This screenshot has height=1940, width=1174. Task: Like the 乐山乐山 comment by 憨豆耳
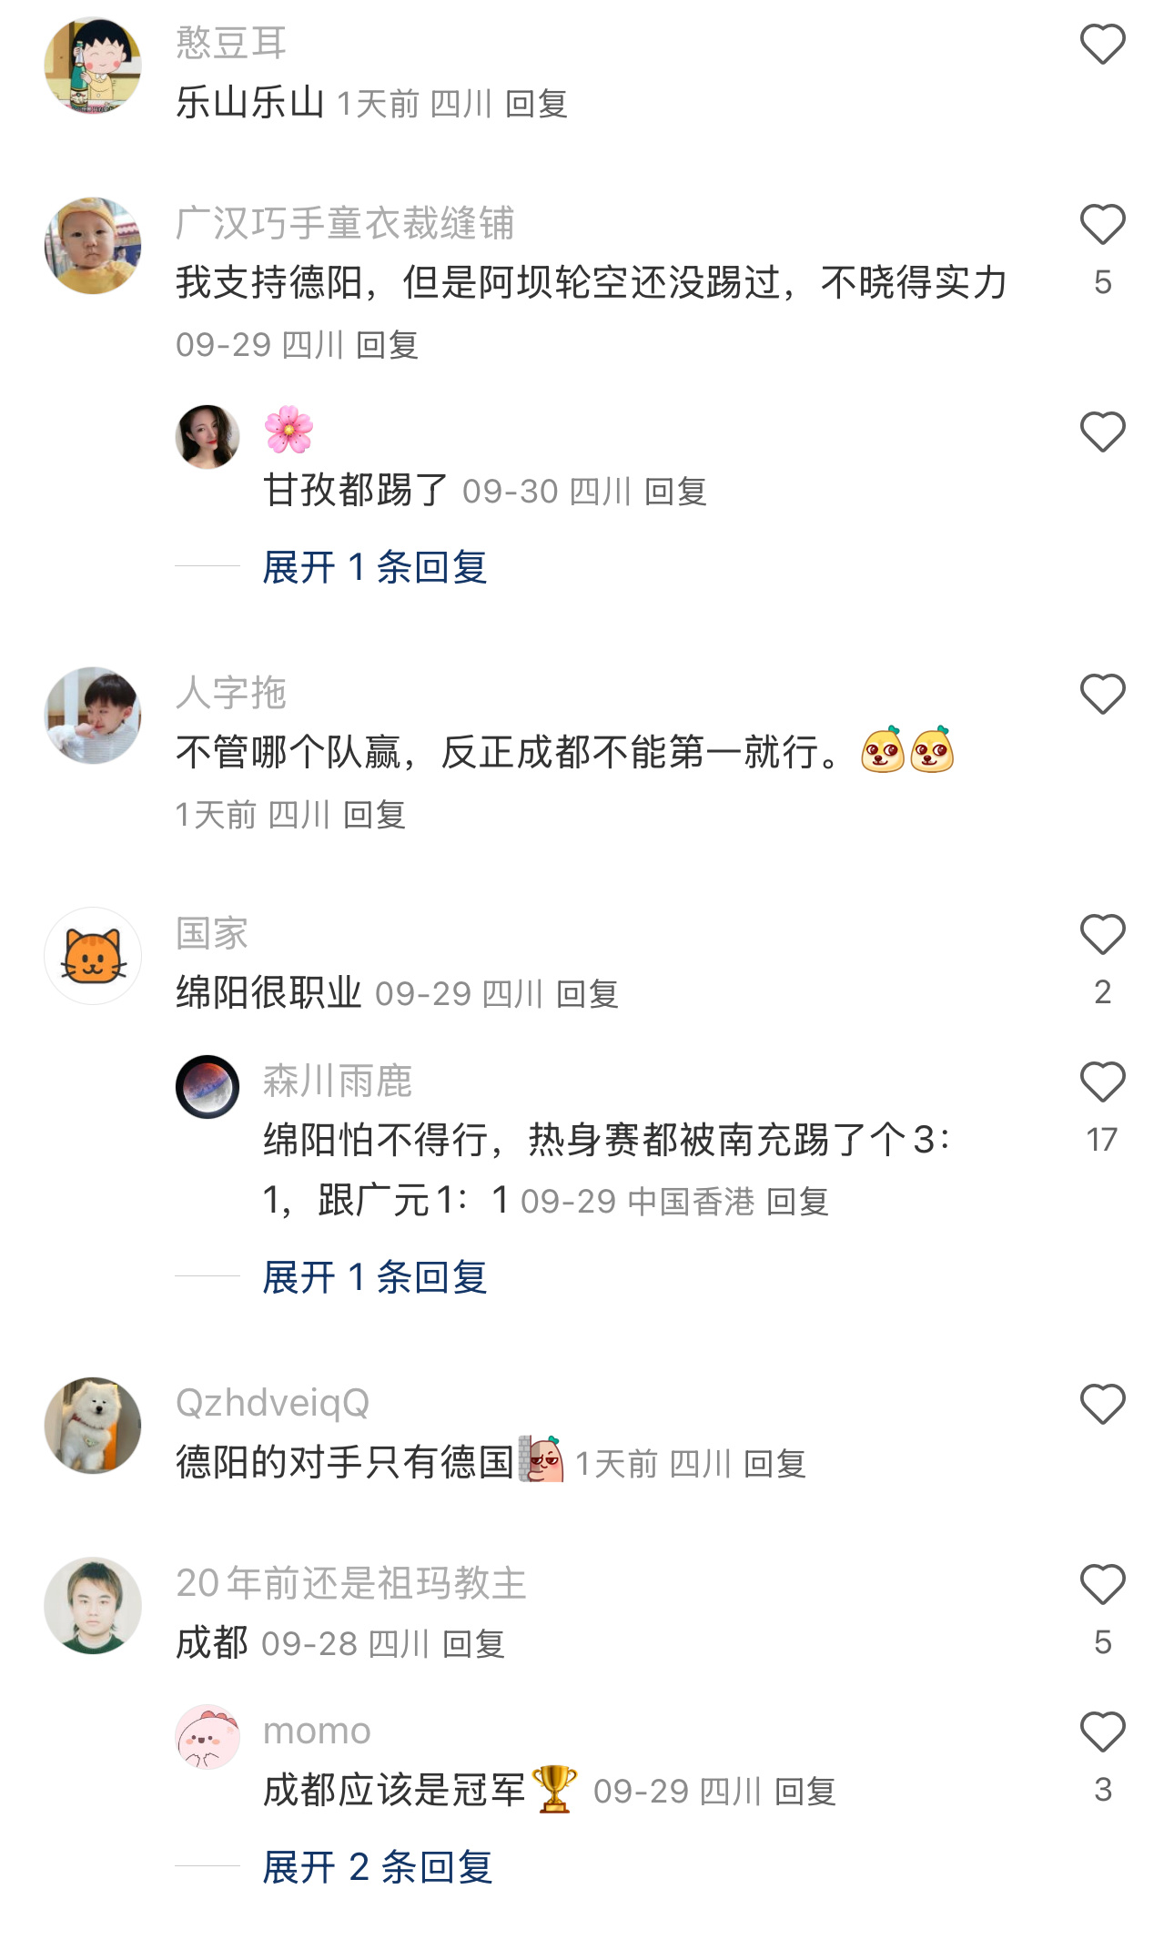coord(1102,45)
